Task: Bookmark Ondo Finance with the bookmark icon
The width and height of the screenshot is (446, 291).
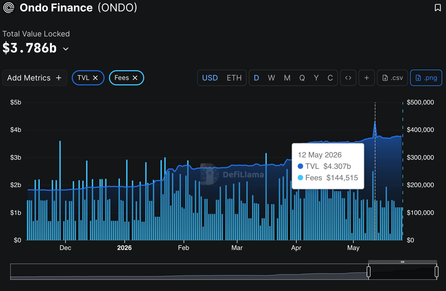Action: (438, 8)
